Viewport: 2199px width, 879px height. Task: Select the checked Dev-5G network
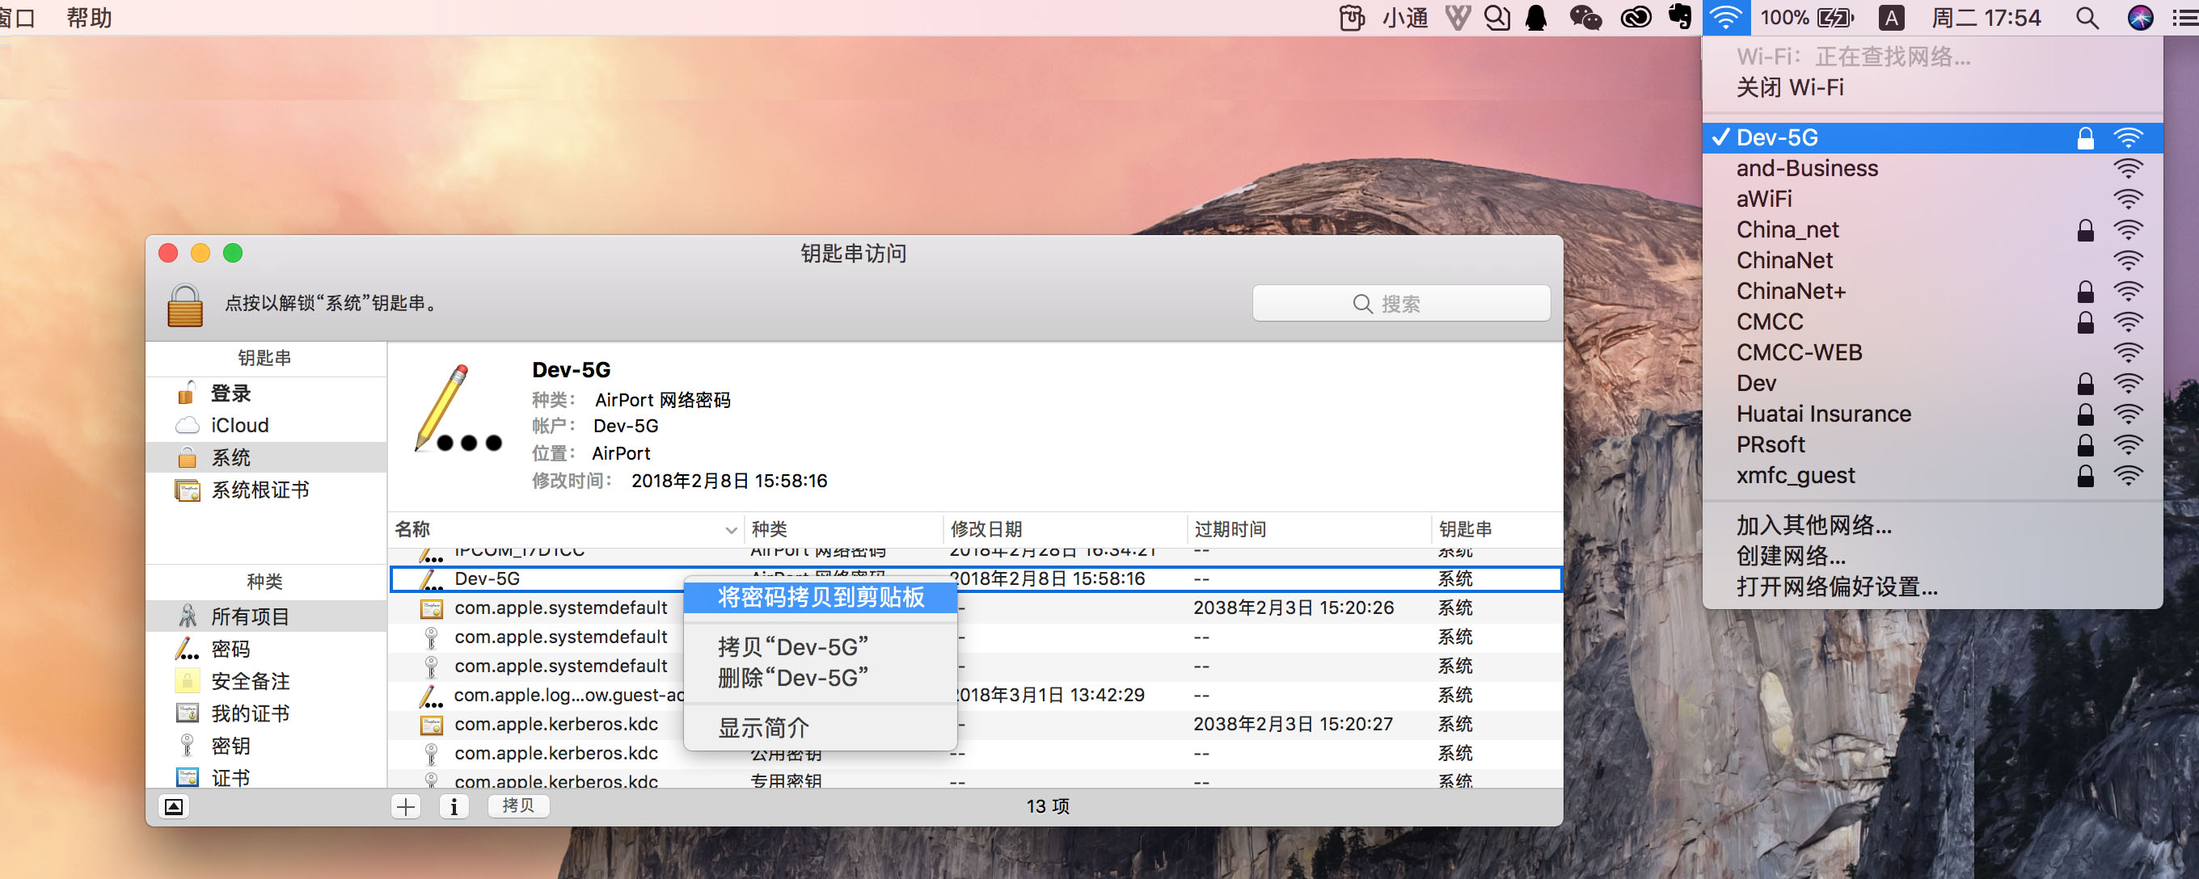(x=1776, y=137)
